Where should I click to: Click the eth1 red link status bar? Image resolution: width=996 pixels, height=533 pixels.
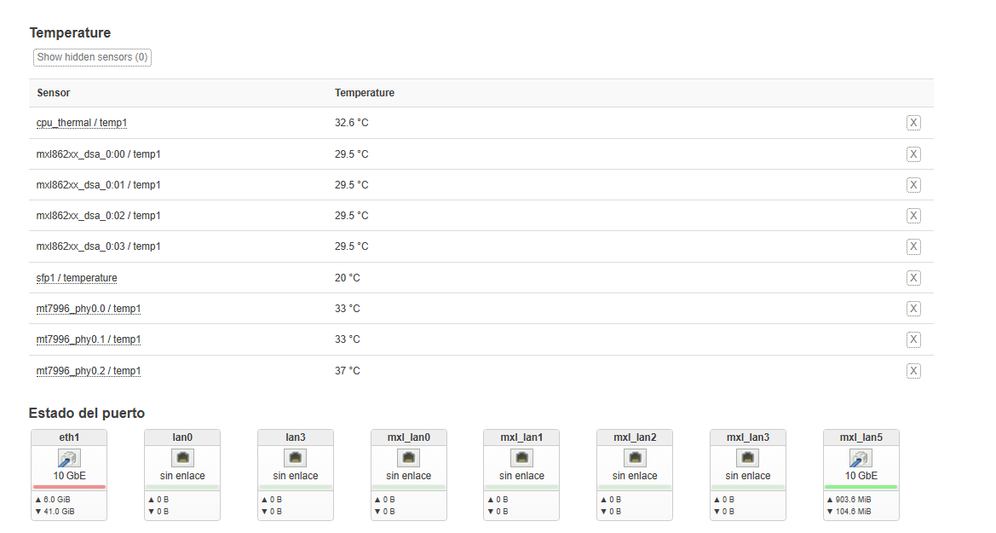click(69, 487)
